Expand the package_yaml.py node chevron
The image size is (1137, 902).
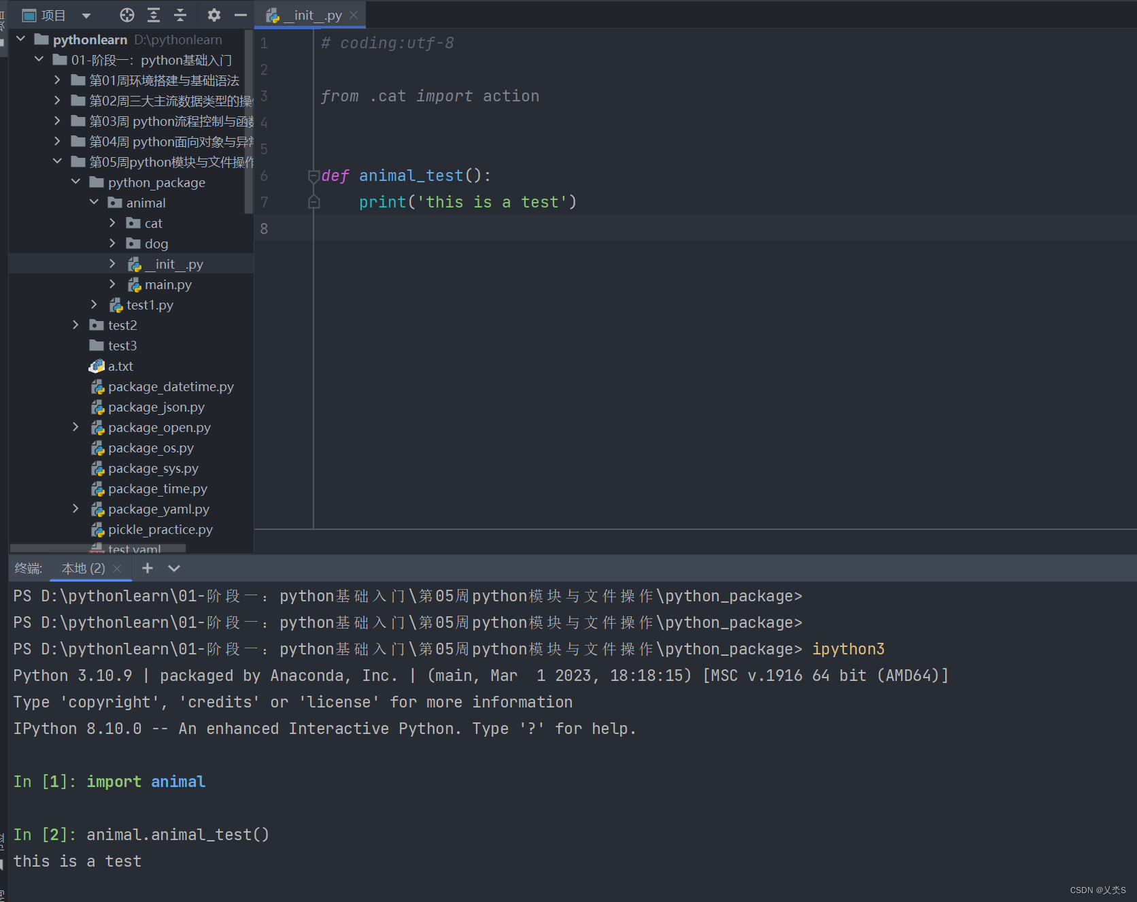click(76, 509)
